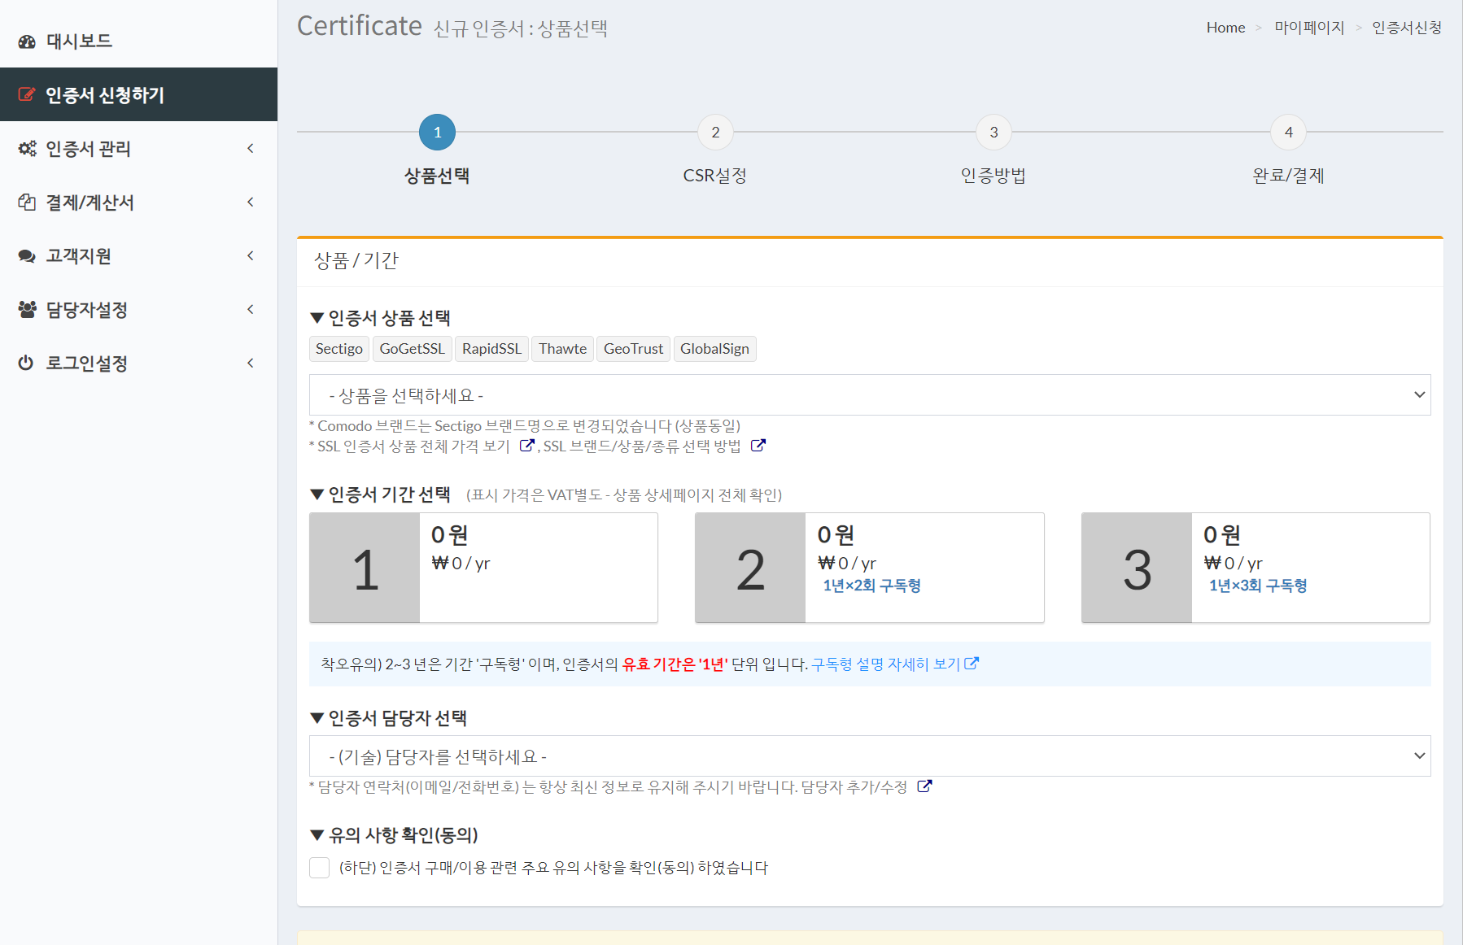Open 고객지원 sidebar menu
The image size is (1463, 945).
(138, 255)
